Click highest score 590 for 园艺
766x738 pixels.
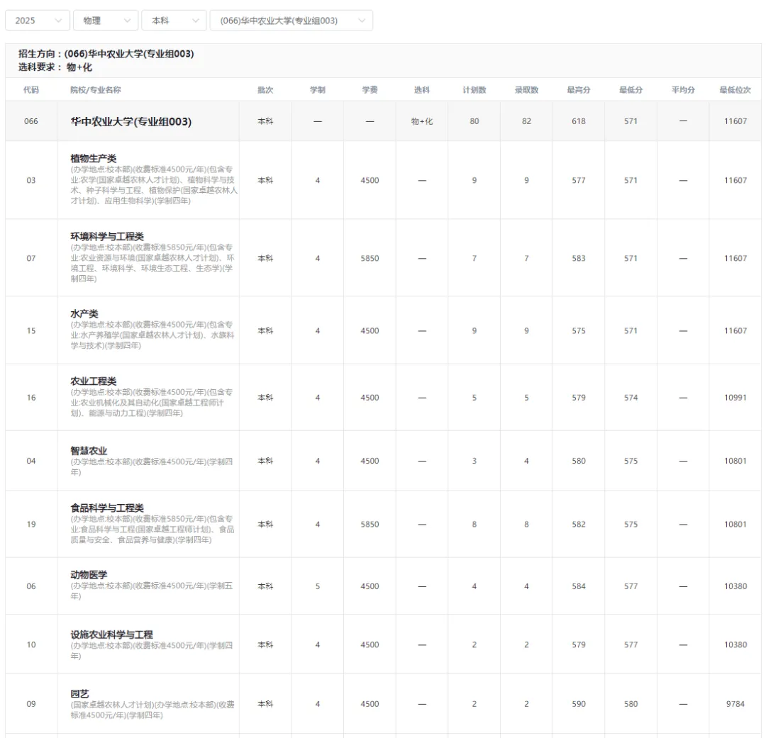coord(579,704)
